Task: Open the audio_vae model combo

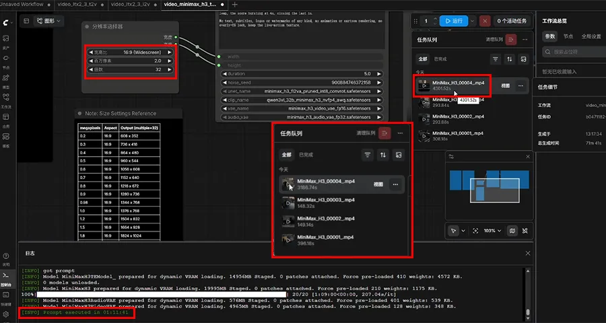Action: [302, 117]
